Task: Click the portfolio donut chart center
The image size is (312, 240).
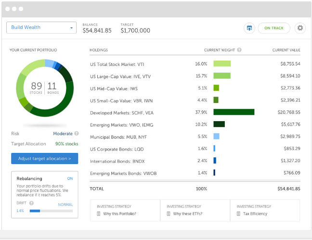Action: pyautogui.click(x=45, y=88)
